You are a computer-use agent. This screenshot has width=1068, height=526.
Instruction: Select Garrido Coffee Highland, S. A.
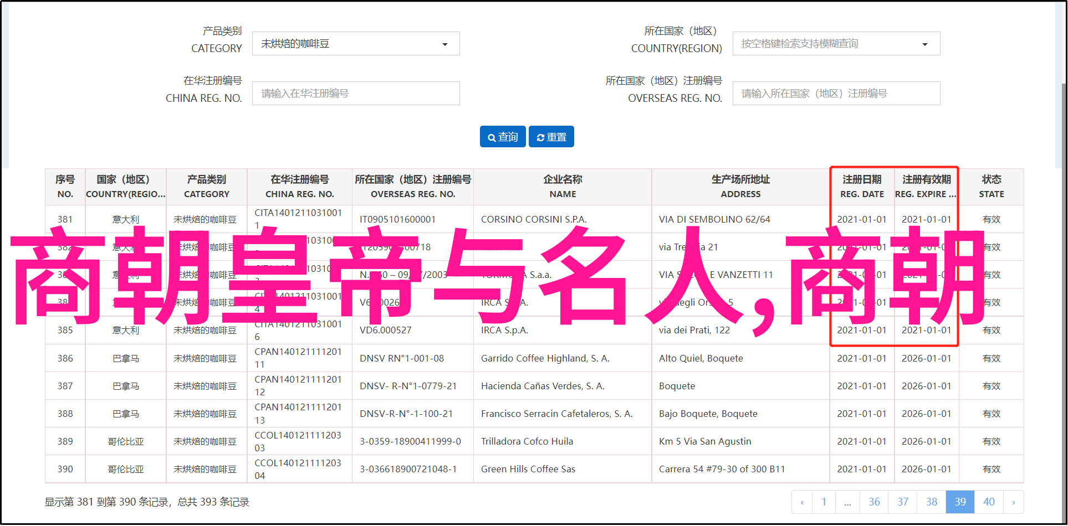pyautogui.click(x=545, y=358)
